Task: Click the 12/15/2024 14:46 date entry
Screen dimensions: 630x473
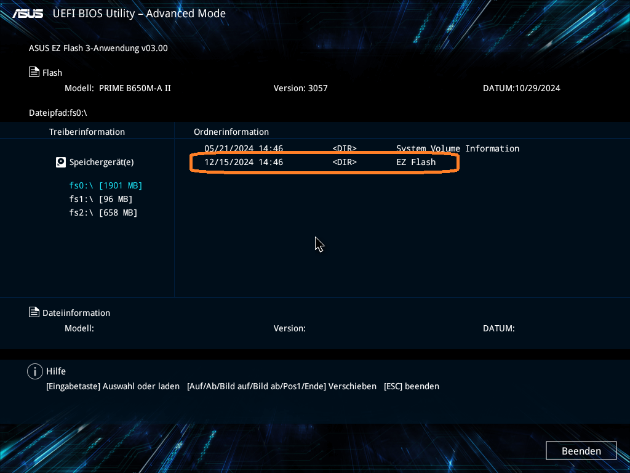Action: (244, 162)
